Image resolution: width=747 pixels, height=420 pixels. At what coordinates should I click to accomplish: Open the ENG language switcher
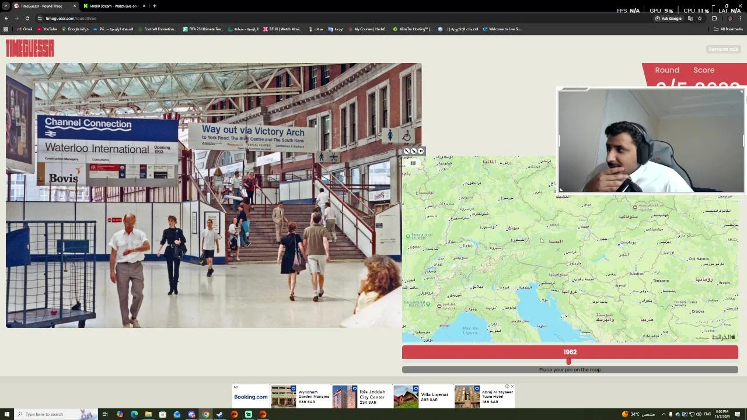click(x=707, y=414)
